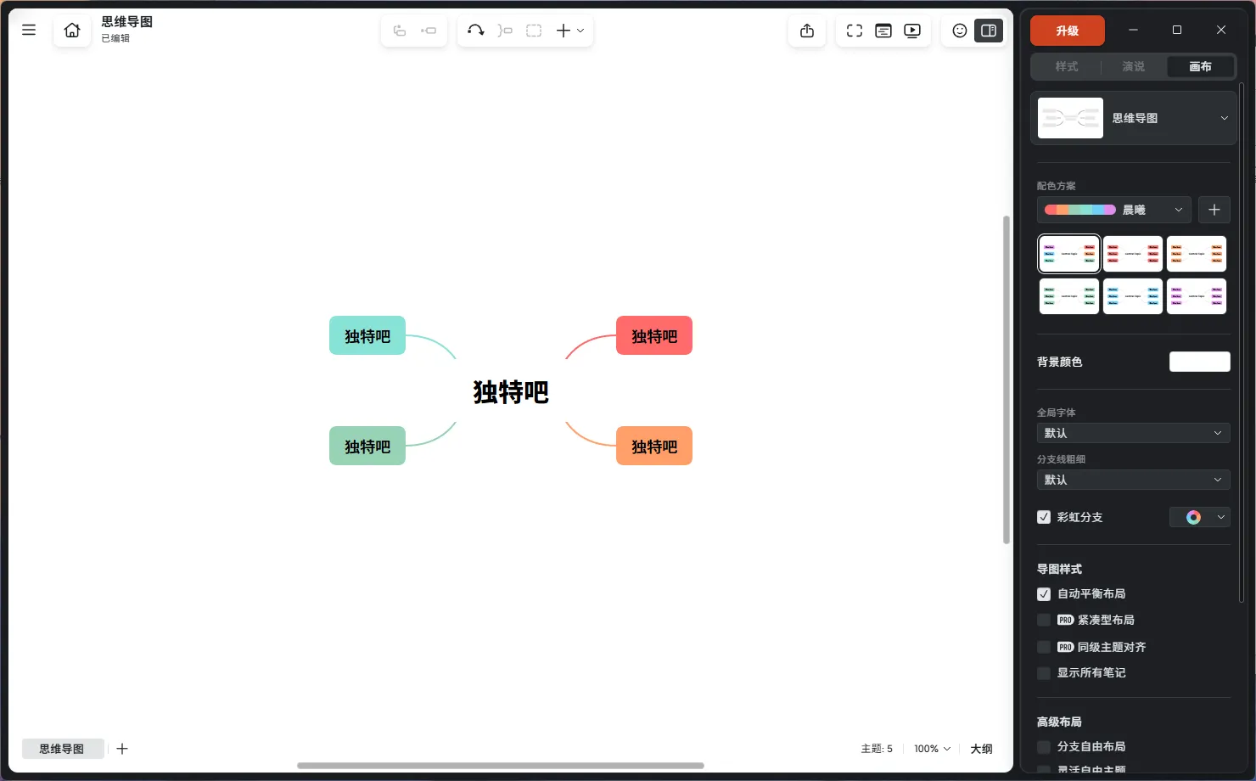Click the 大纲 outline button
Image resolution: width=1256 pixels, height=781 pixels.
pos(981,749)
